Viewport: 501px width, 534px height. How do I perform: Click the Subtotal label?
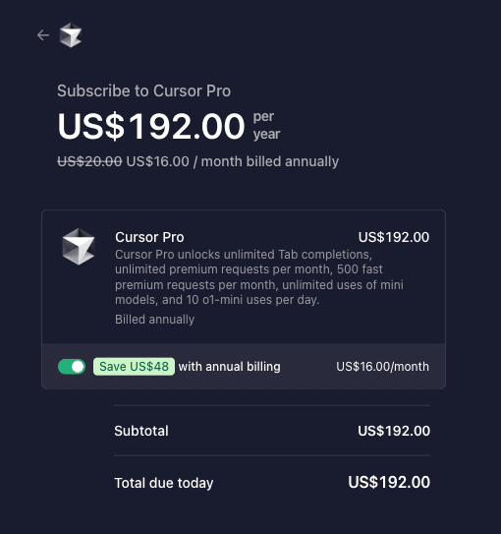click(141, 431)
